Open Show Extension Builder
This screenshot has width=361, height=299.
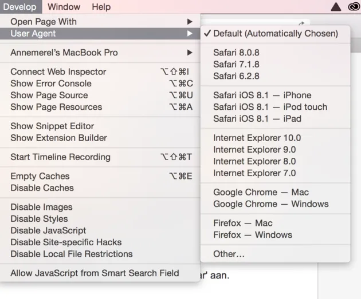pyautogui.click(x=100, y=138)
